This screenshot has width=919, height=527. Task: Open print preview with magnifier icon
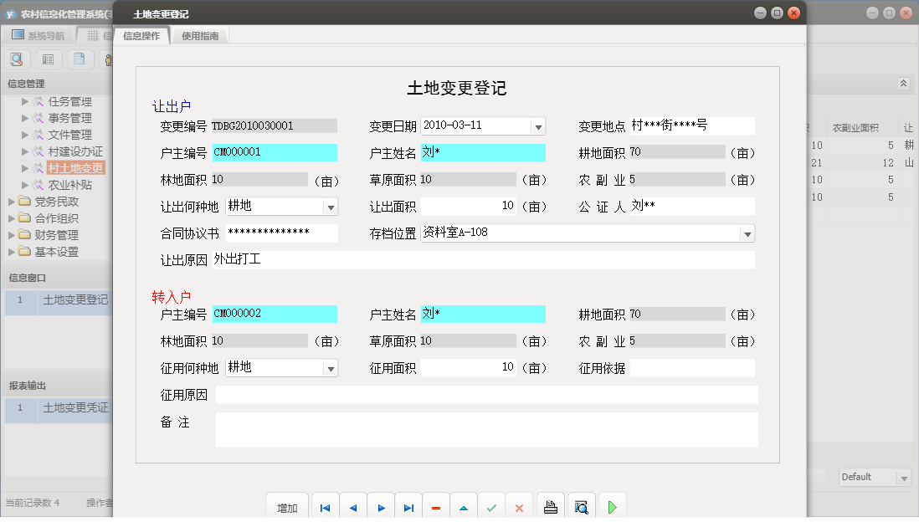(581, 508)
